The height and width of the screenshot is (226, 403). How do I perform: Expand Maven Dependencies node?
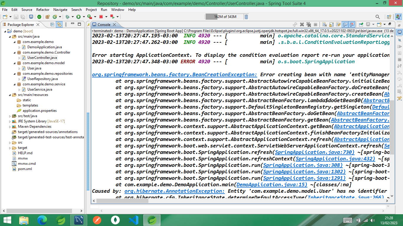click(x=10, y=127)
